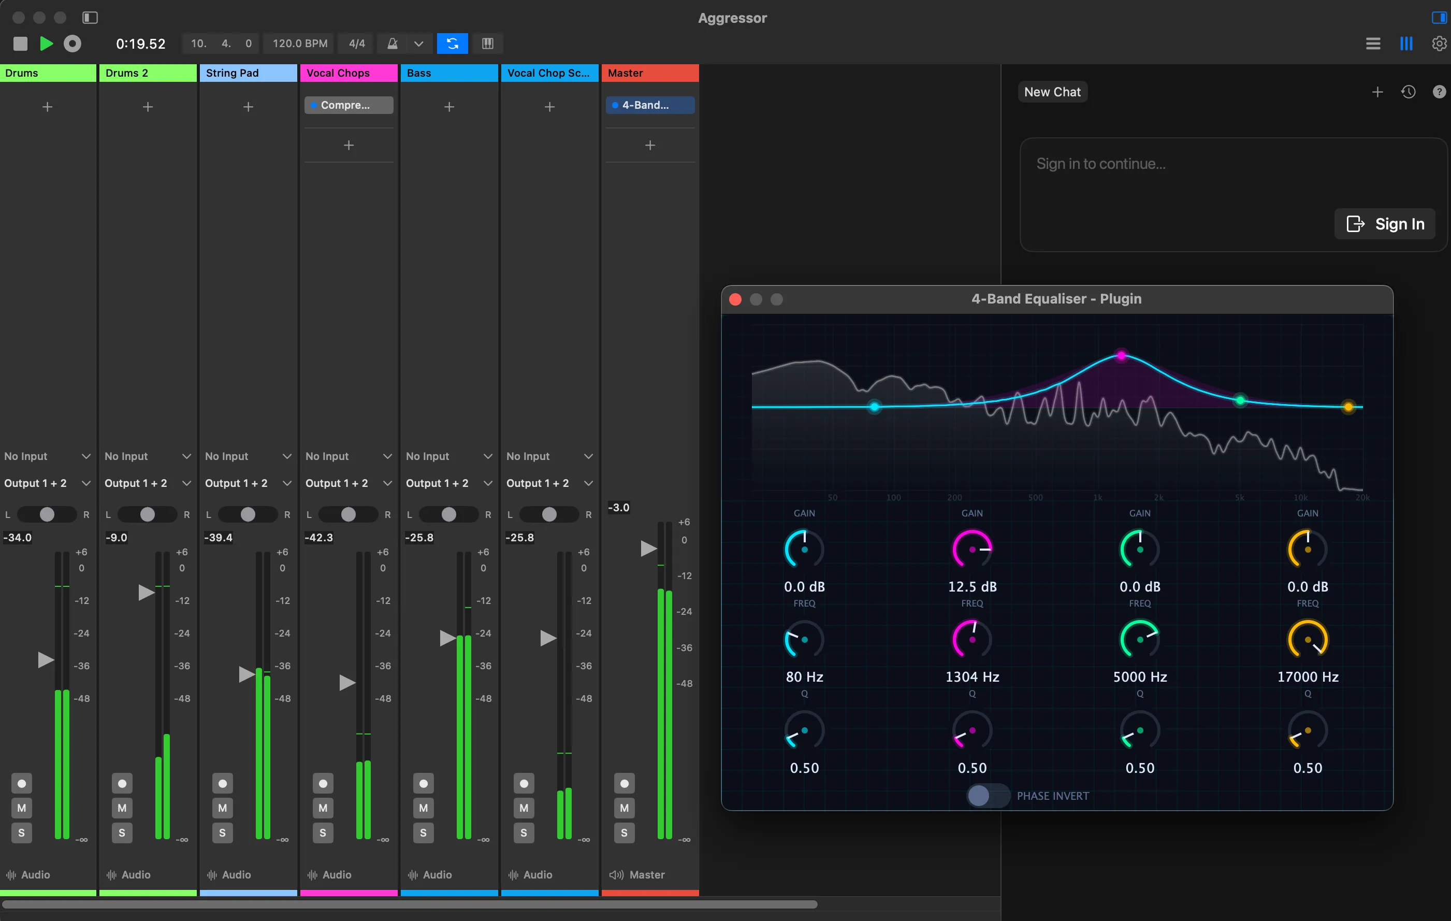
Task: Select the String Pad track header
Action: pos(248,73)
